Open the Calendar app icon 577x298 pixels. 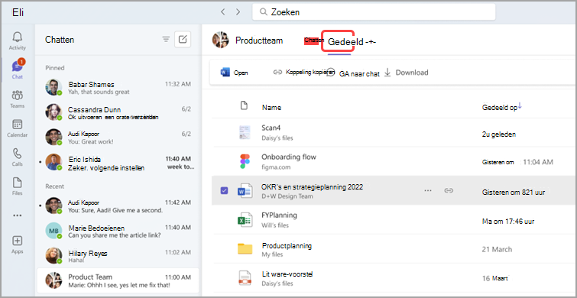click(x=18, y=128)
